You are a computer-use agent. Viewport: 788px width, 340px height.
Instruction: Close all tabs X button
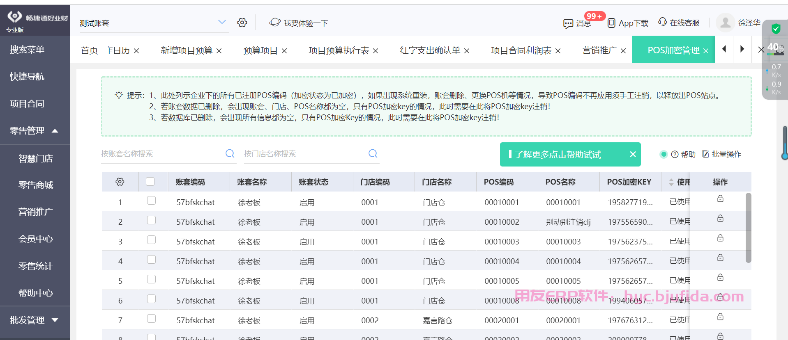pyautogui.click(x=761, y=50)
